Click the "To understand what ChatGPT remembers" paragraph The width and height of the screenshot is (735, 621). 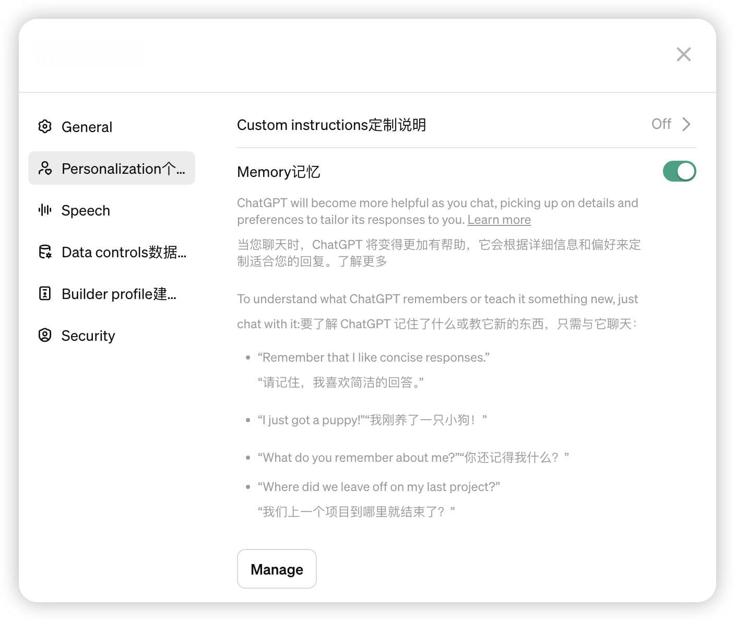pos(437,312)
